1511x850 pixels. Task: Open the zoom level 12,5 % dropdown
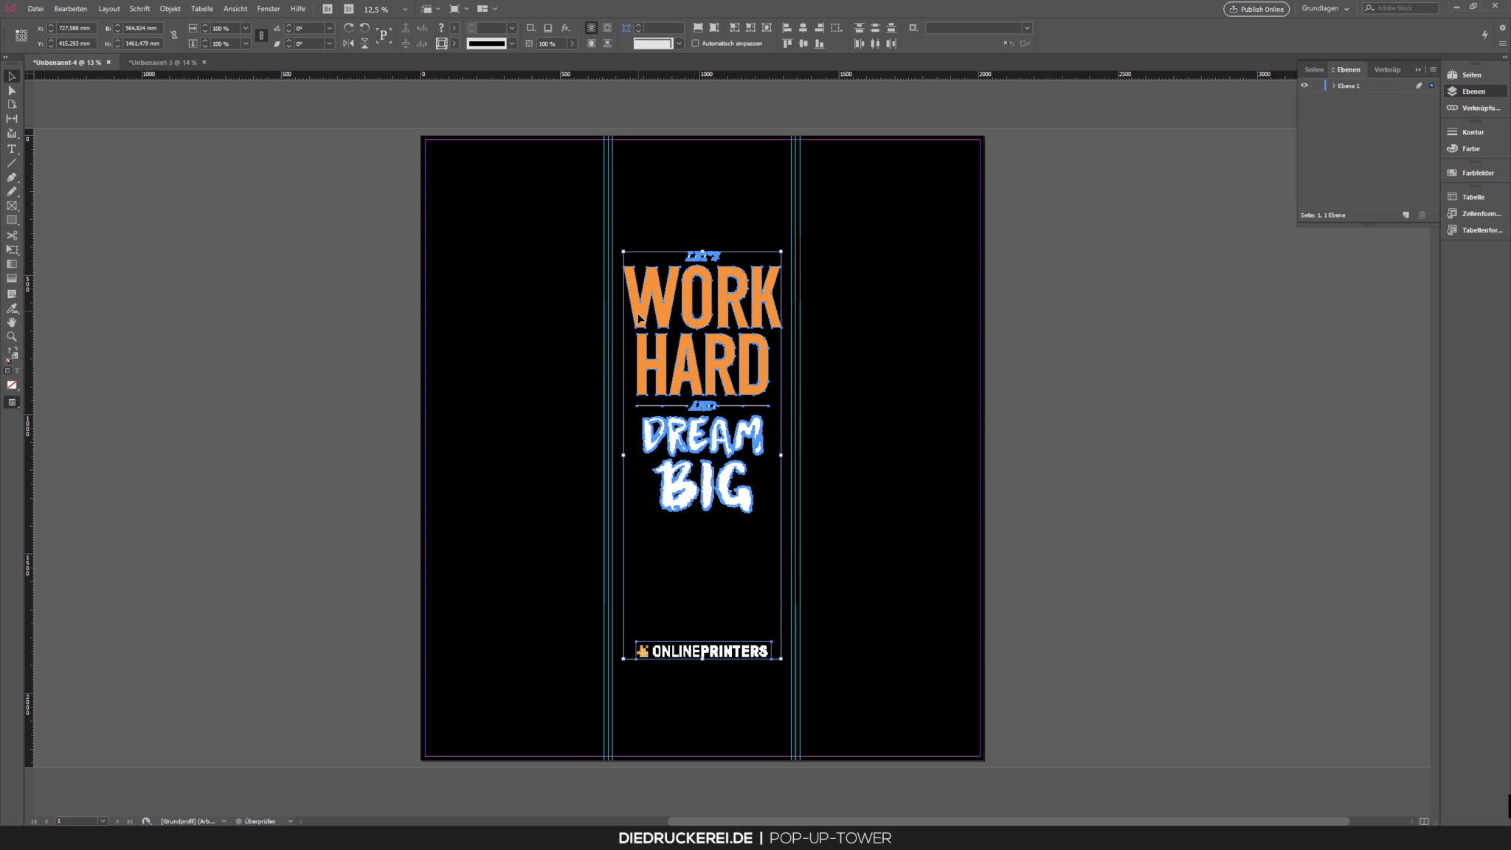pos(404,9)
